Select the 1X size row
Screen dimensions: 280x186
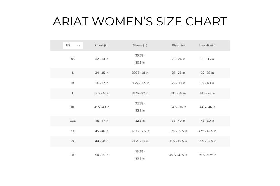(73, 131)
